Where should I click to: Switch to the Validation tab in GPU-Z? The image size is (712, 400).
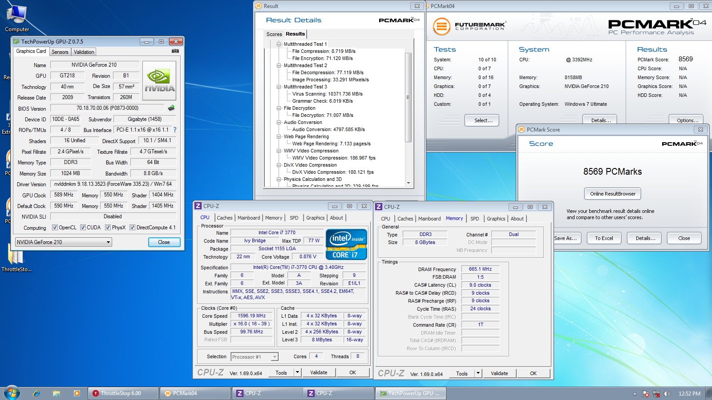84,52
